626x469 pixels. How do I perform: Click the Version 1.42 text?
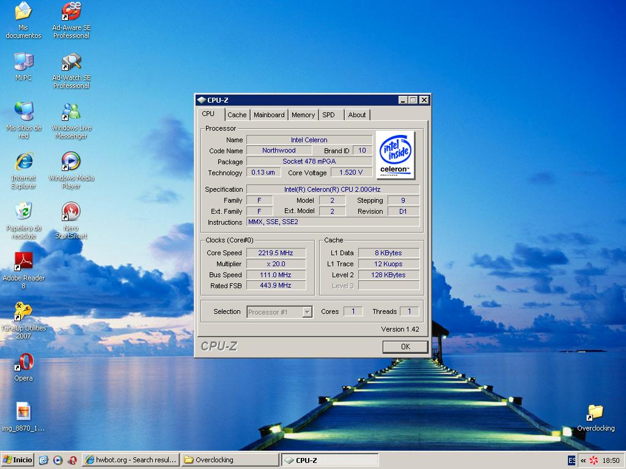pos(400,329)
